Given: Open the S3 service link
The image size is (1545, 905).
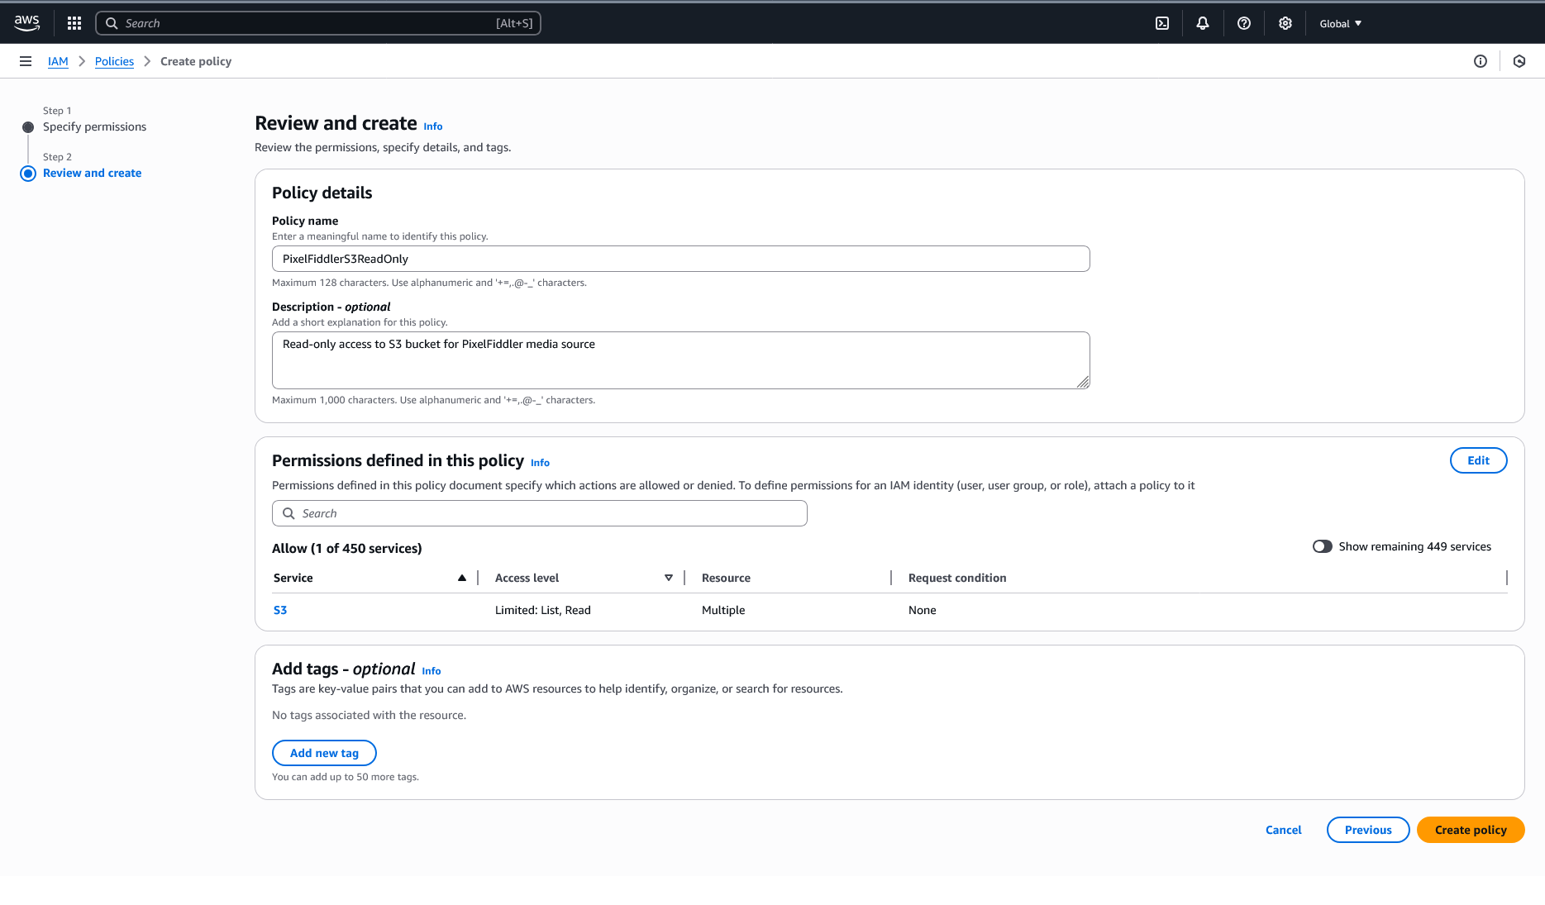Looking at the screenshot, I should tap(280, 610).
